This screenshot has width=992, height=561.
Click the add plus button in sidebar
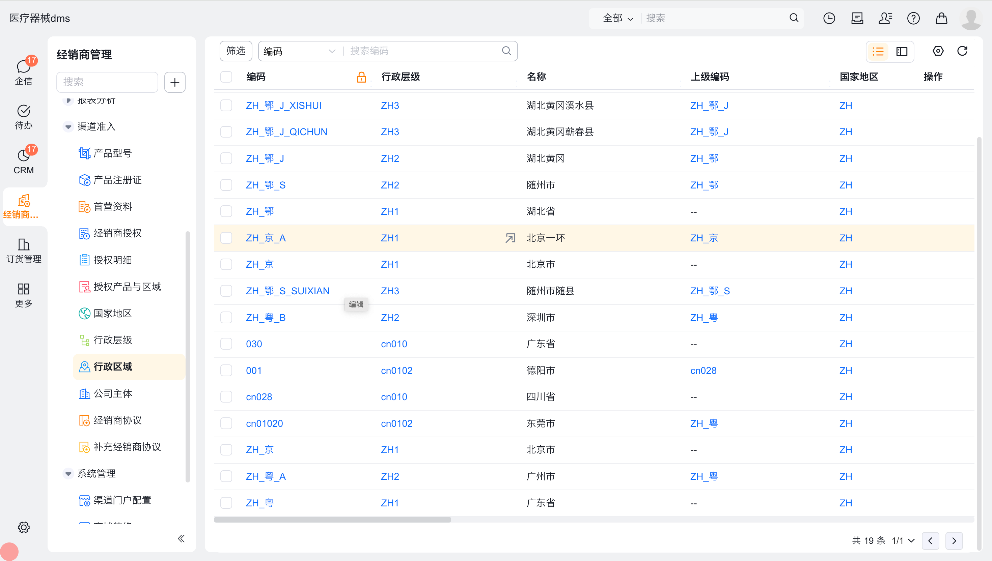[x=175, y=82]
